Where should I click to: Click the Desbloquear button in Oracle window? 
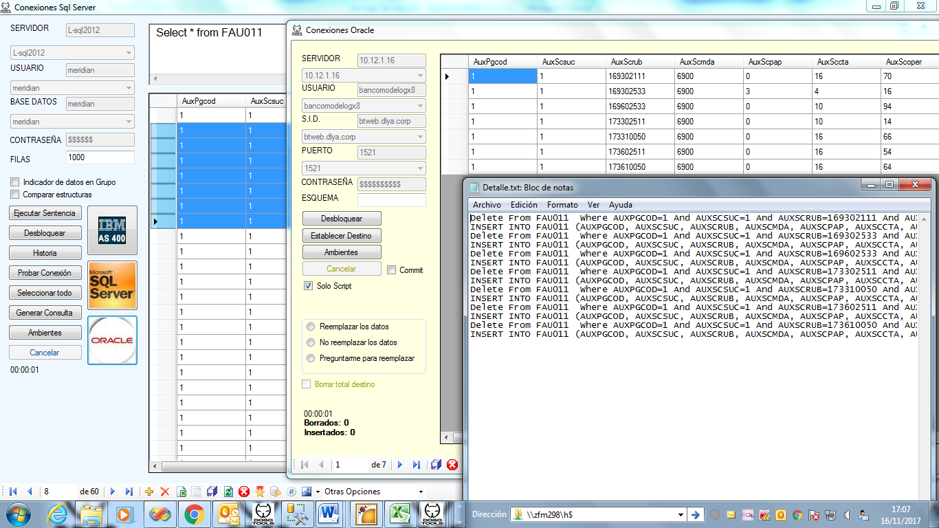[342, 219]
